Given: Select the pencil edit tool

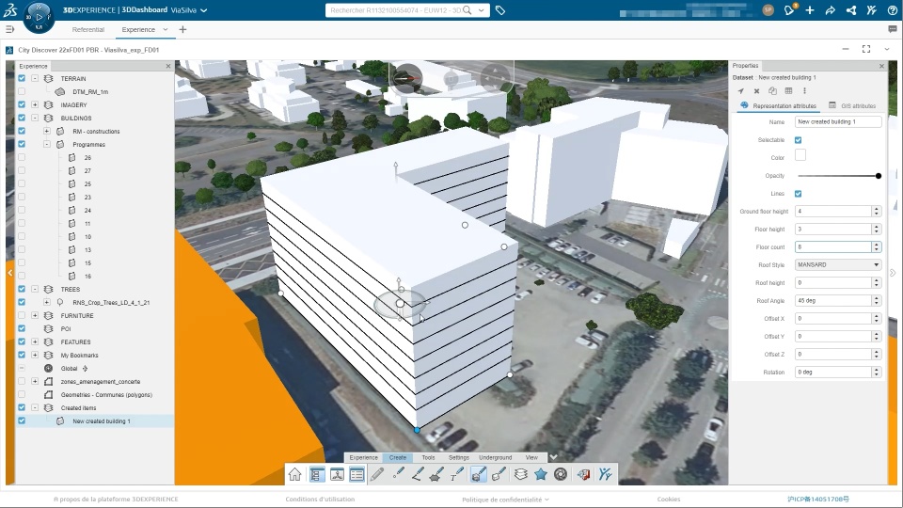Looking at the screenshot, I should 377,474.
